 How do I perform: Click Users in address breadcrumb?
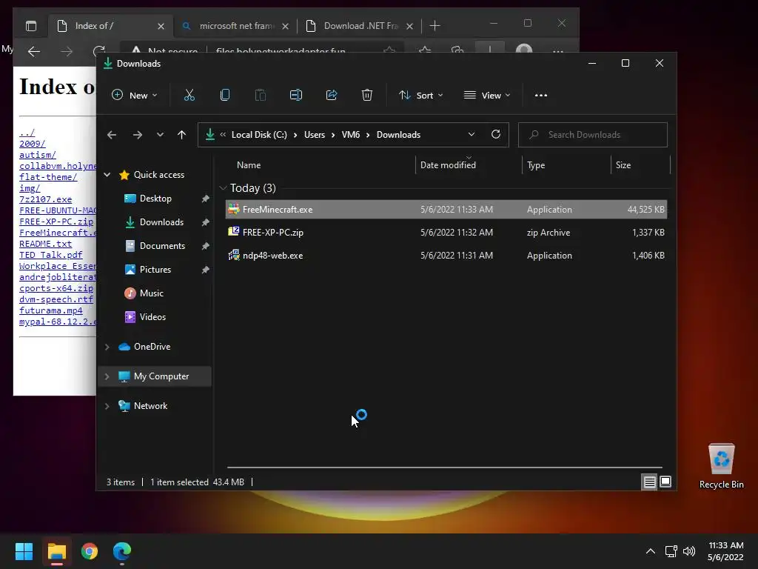click(315, 135)
